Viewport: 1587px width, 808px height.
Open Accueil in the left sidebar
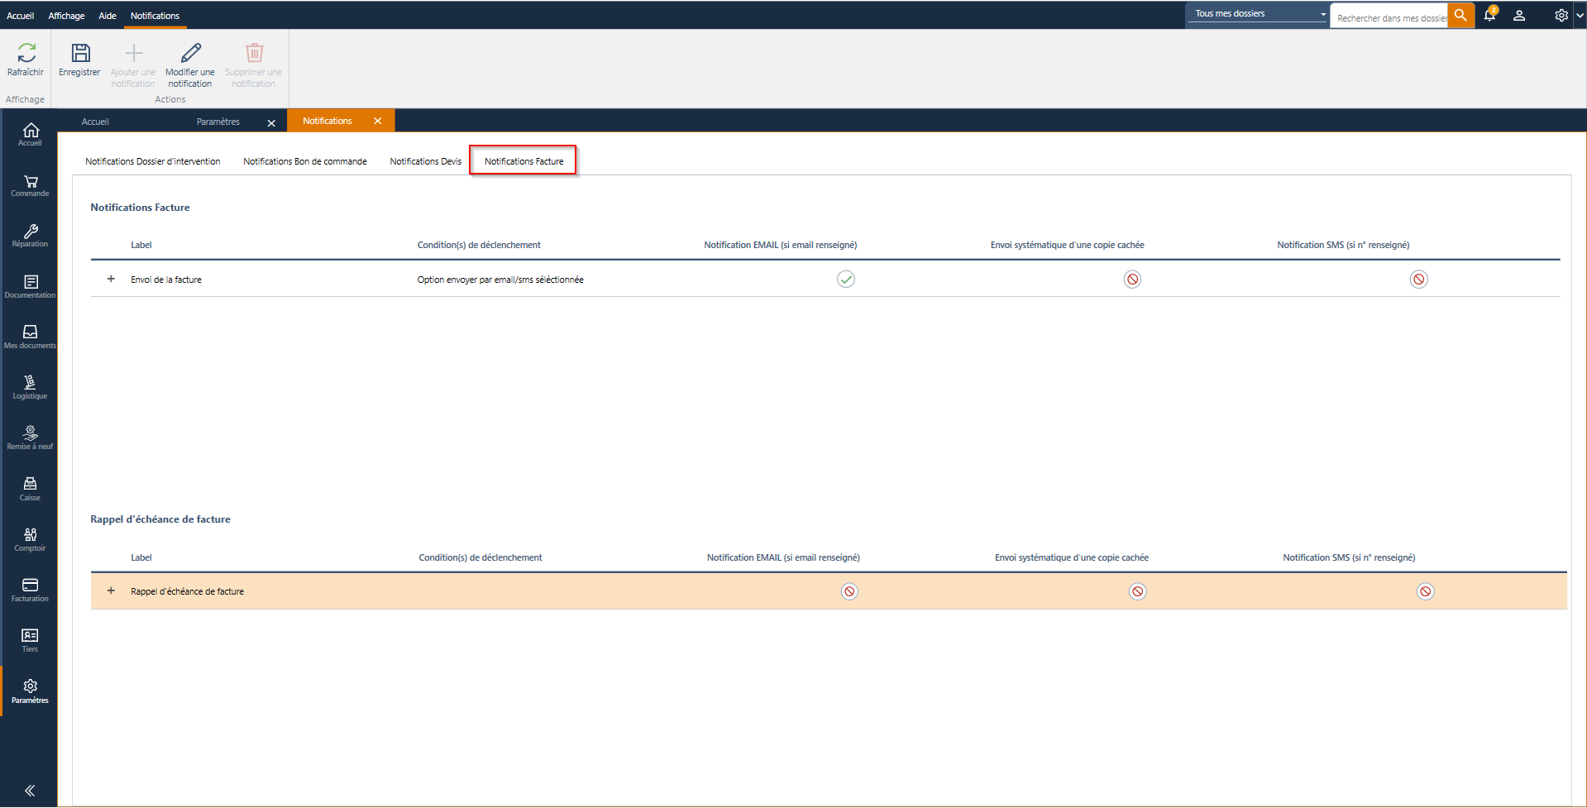tap(31, 134)
